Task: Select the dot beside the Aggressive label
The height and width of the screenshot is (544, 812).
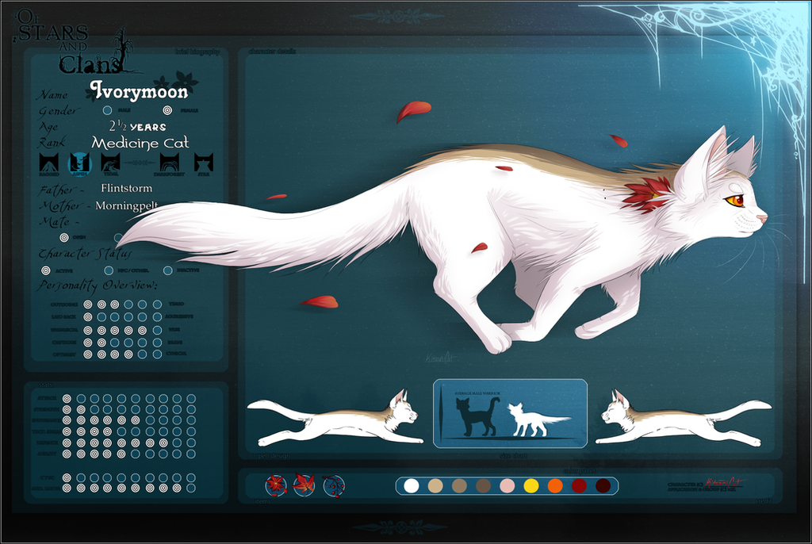Action: pos(157,316)
